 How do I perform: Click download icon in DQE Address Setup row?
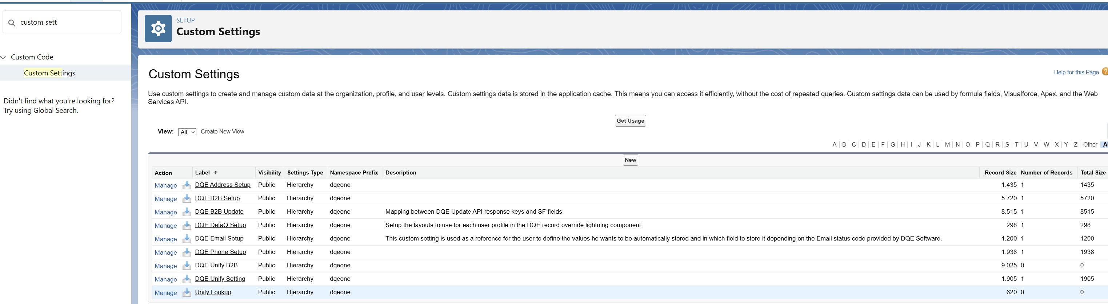click(x=187, y=185)
